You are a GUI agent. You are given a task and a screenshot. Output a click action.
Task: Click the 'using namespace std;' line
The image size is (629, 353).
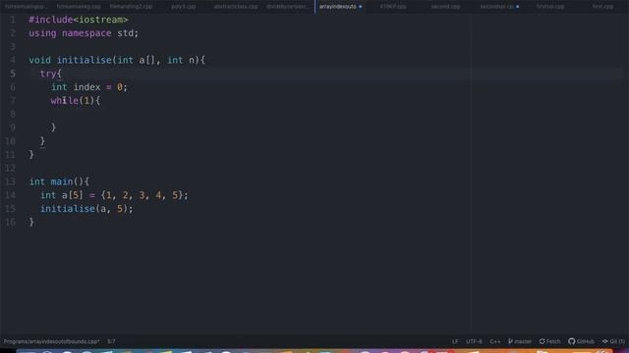tap(84, 33)
